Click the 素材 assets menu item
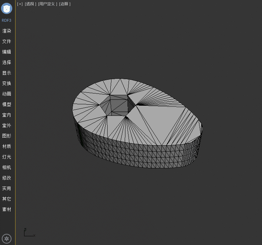Image resolution: width=262 pixels, height=245 pixels. [7, 209]
